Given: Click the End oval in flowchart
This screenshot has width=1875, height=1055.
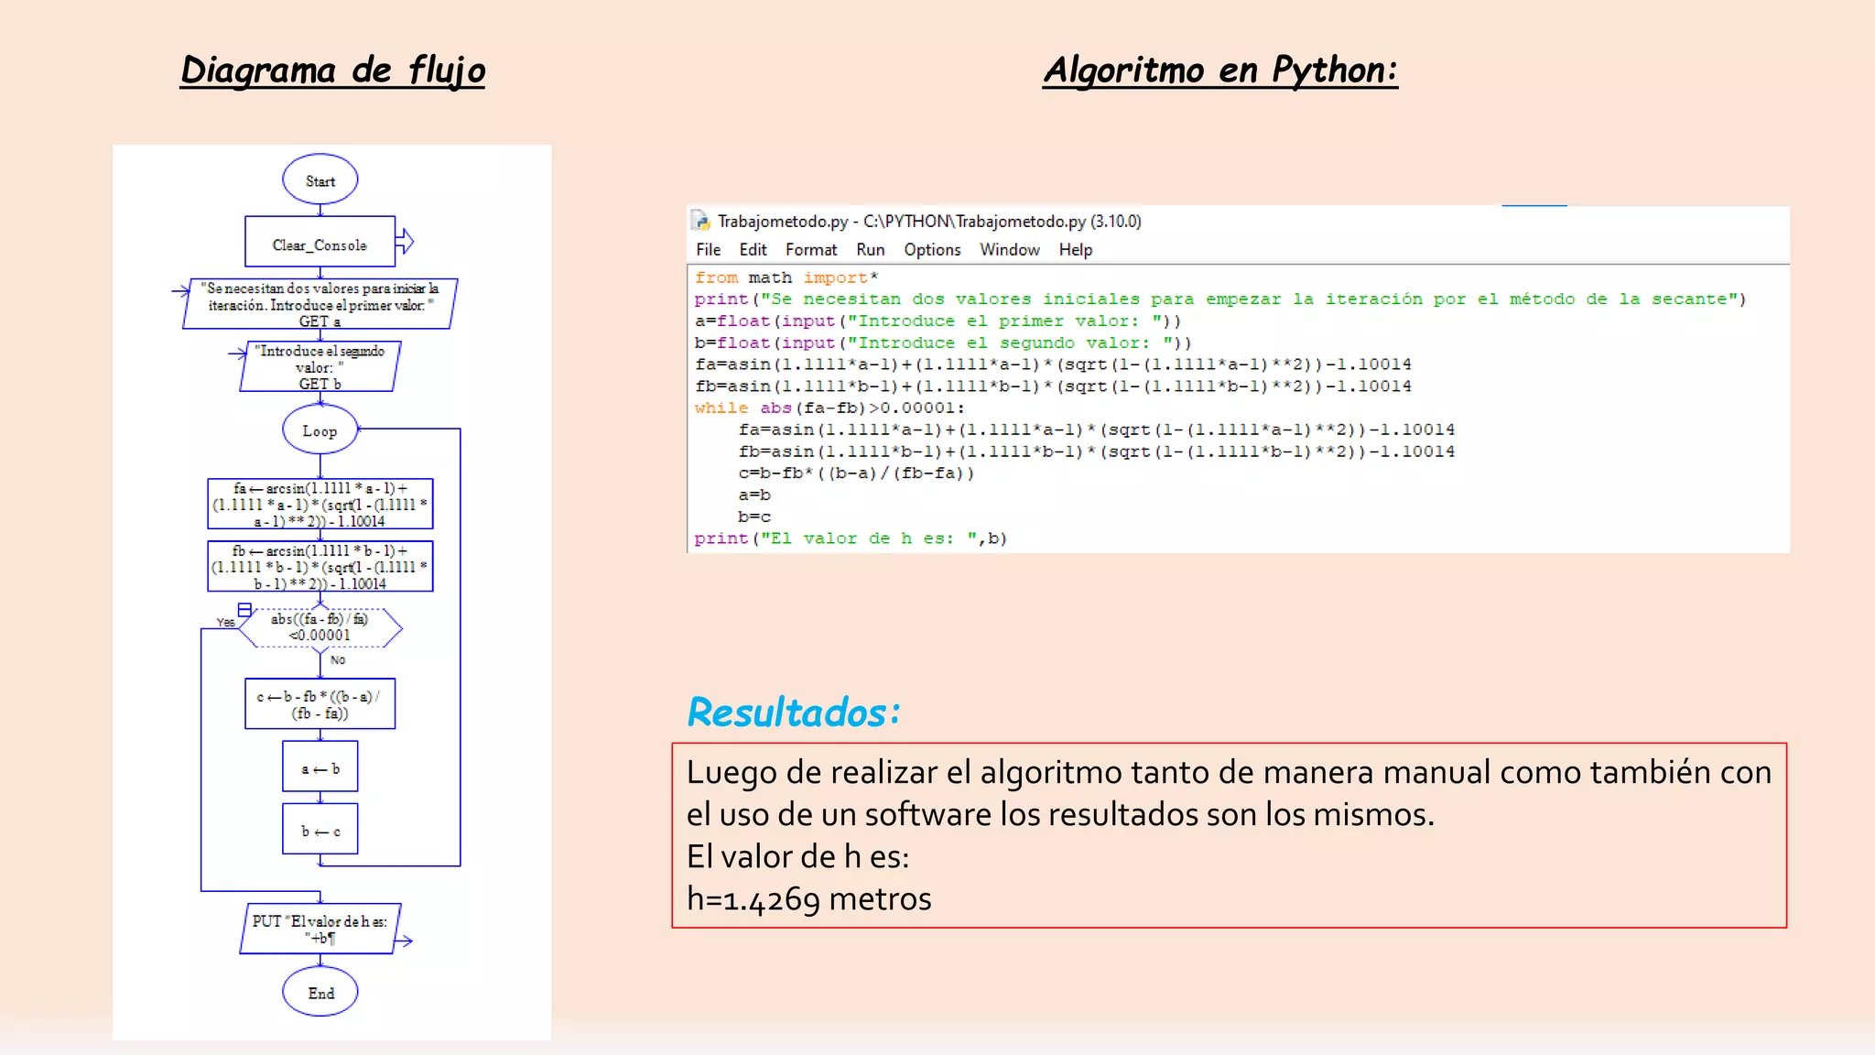Looking at the screenshot, I should tap(320, 993).
